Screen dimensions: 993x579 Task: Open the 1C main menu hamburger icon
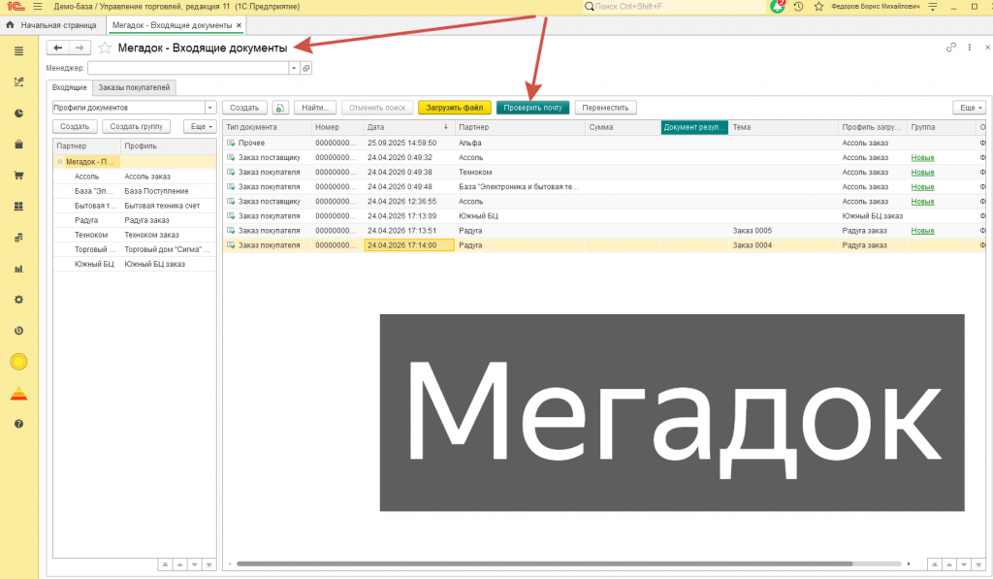point(38,7)
